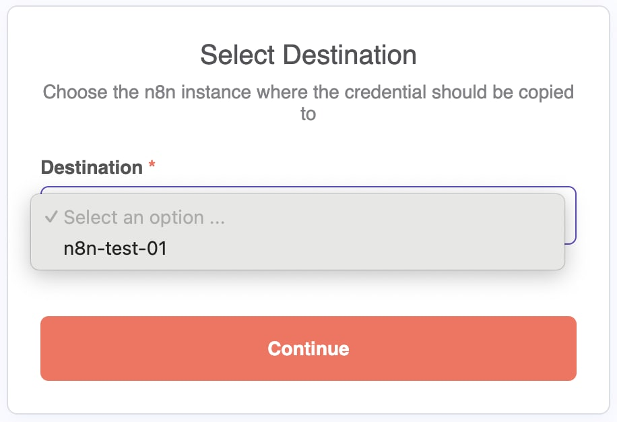This screenshot has height=422, width=617.
Task: Reset selection to "Select an option ..."
Action: 144,218
